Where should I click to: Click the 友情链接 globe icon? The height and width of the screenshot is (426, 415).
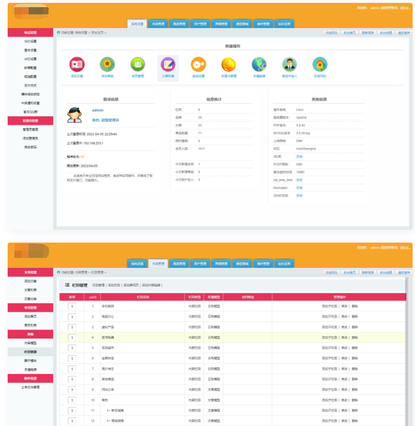tap(259, 64)
